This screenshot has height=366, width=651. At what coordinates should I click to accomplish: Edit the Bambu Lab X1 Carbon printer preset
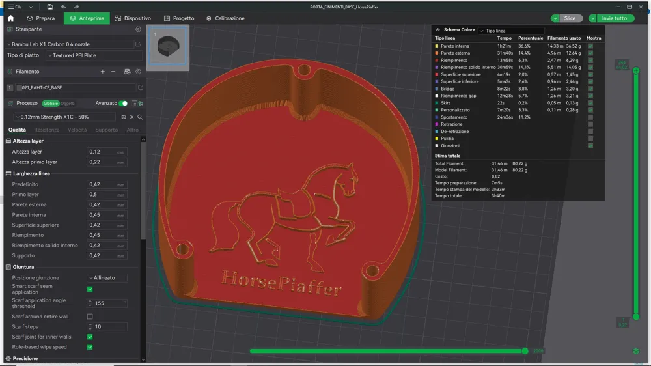click(138, 44)
